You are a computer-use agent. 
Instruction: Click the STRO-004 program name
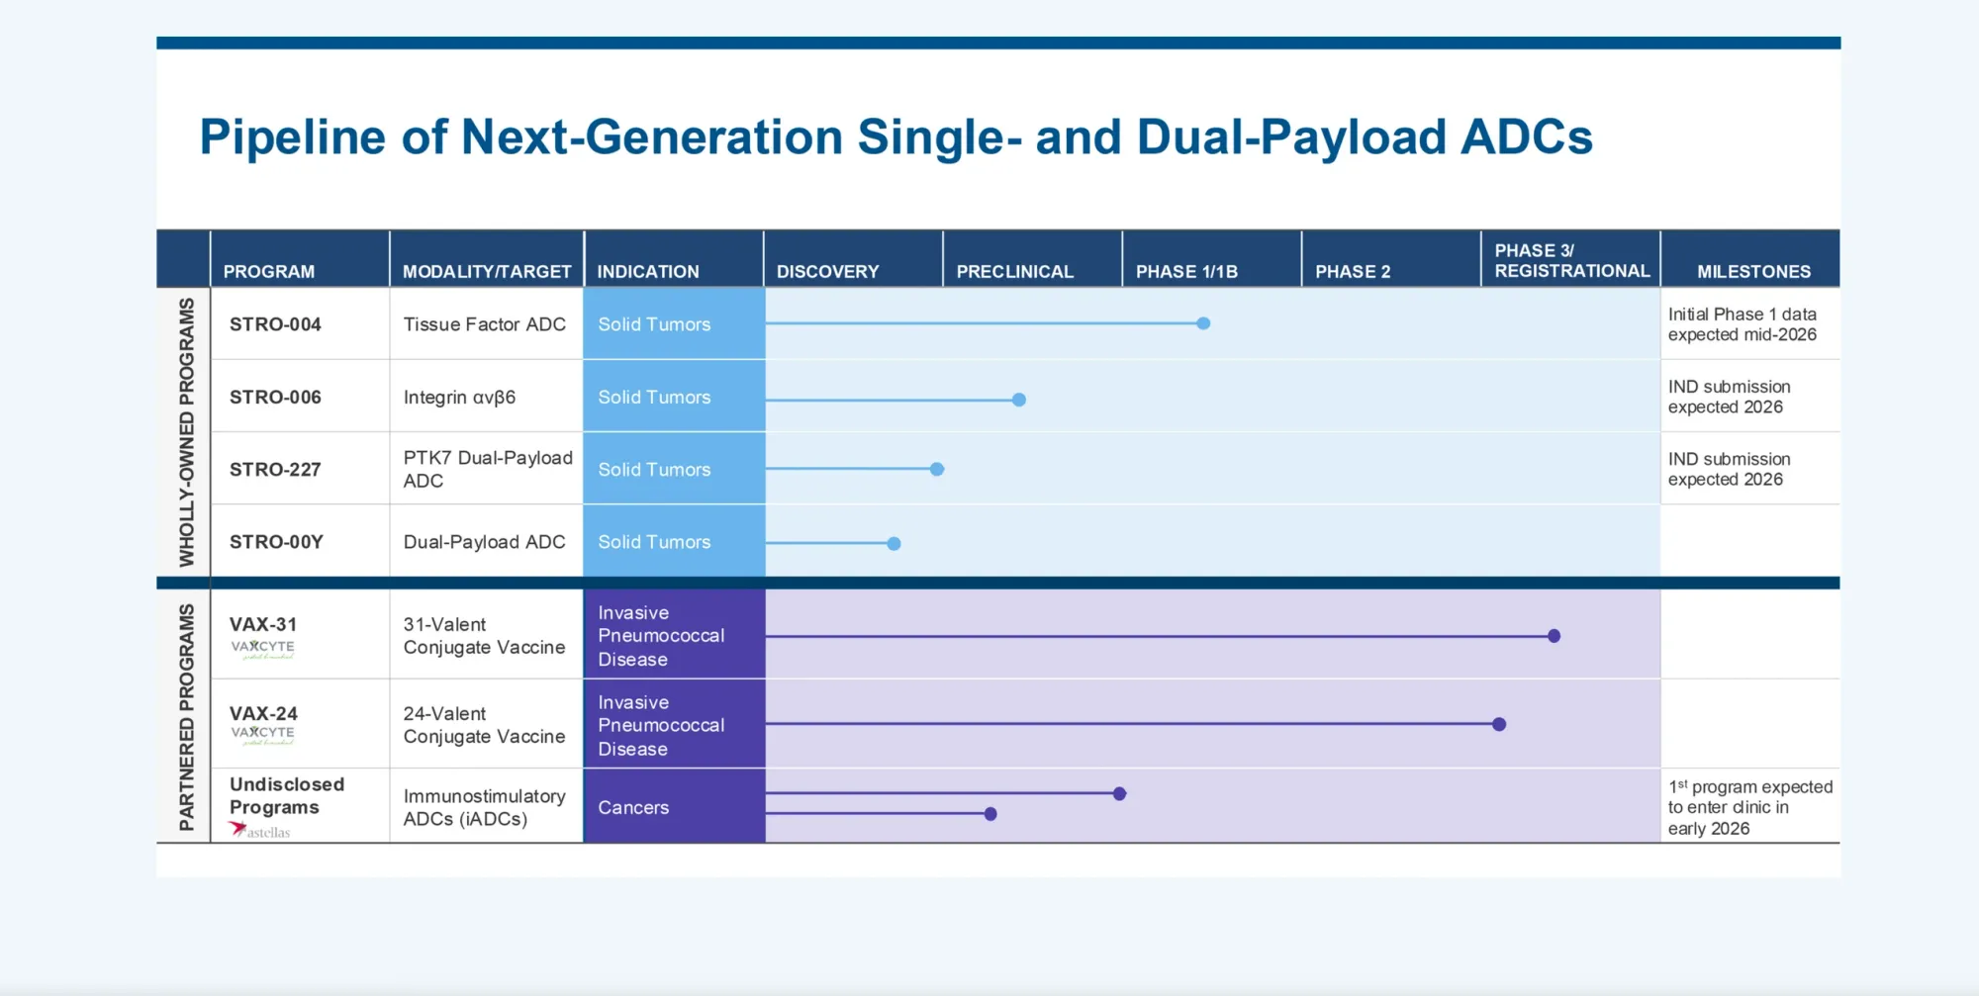click(x=275, y=324)
